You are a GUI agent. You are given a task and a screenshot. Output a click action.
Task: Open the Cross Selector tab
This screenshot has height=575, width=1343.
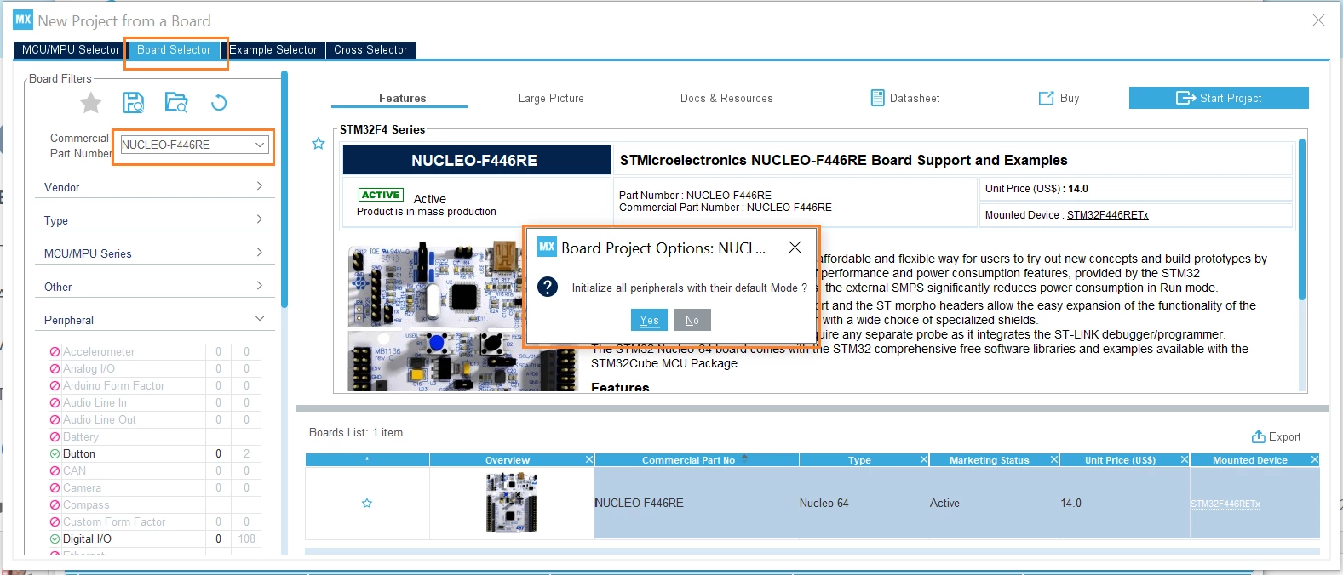click(x=370, y=50)
